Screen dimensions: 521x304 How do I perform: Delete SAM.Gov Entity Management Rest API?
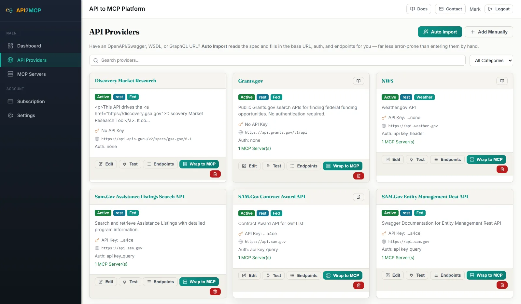(x=502, y=285)
